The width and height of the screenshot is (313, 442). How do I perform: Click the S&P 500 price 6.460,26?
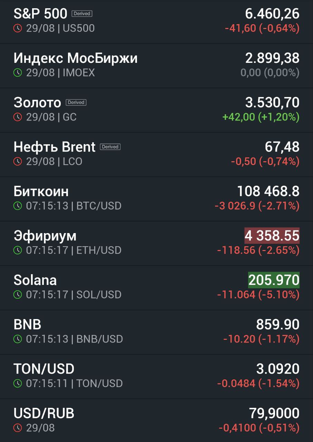272,14
